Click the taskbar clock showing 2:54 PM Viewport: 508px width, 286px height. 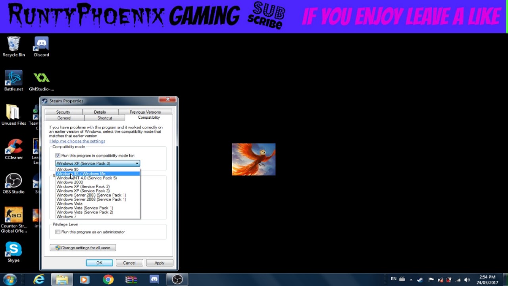pos(487,280)
